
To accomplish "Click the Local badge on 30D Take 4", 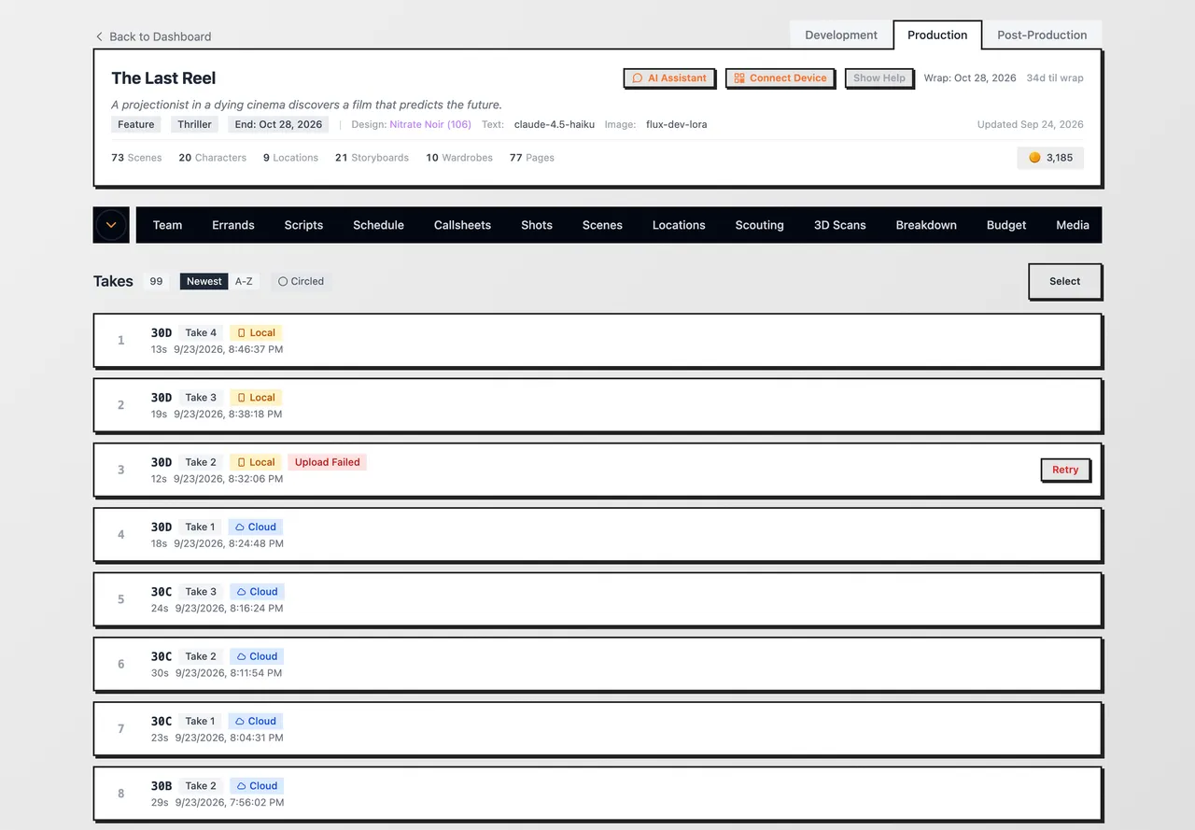I will [256, 332].
